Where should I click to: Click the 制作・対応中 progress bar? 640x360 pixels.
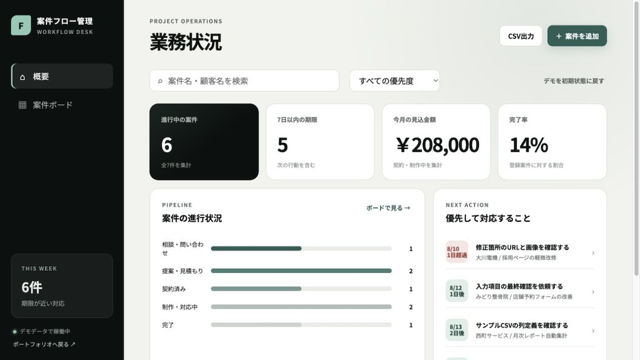[x=301, y=307]
